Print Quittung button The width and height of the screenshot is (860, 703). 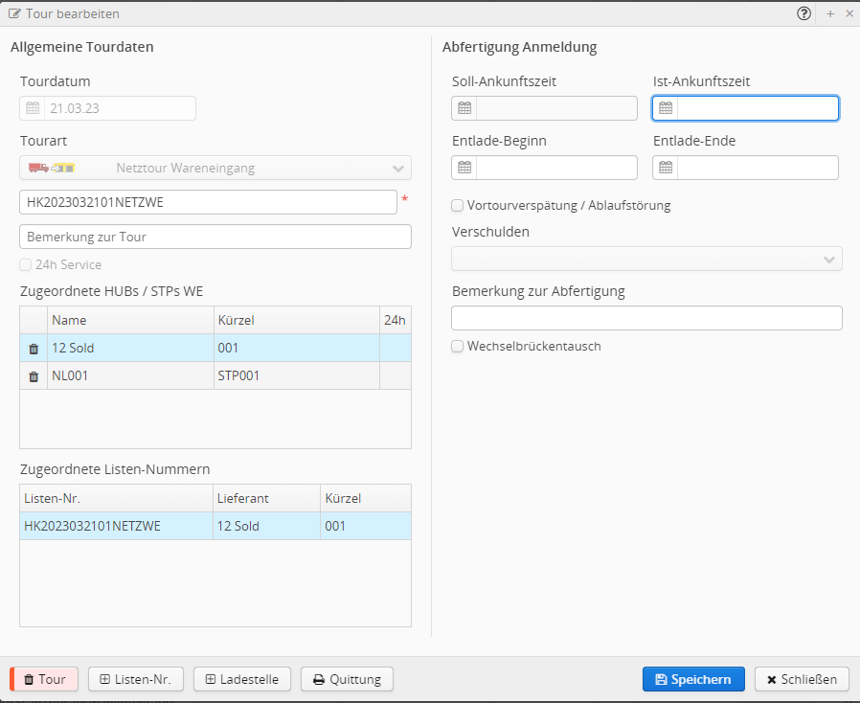click(348, 679)
